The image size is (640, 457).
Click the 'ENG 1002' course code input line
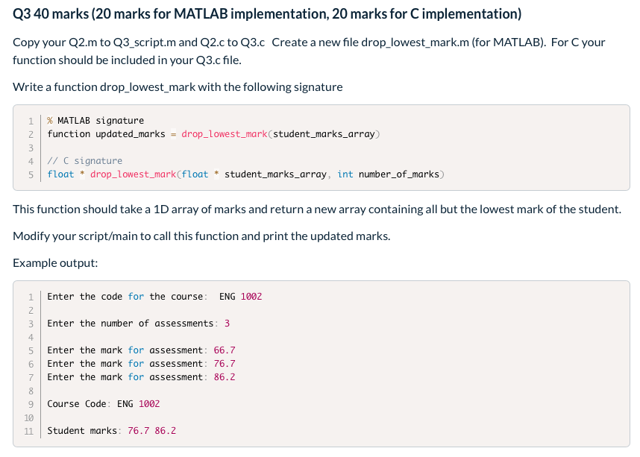pyautogui.click(x=154, y=296)
